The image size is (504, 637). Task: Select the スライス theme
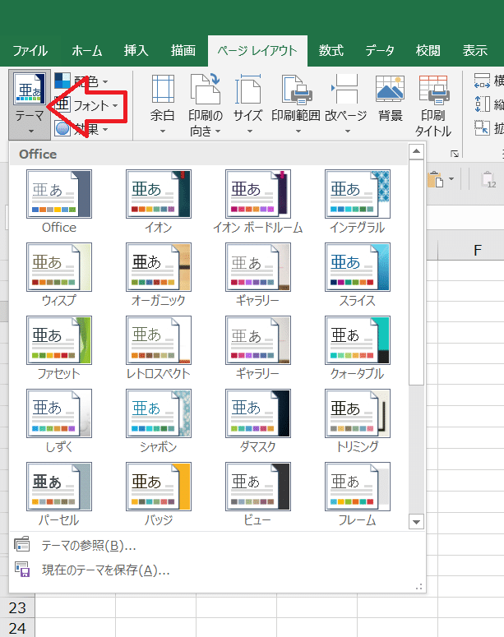tap(358, 275)
